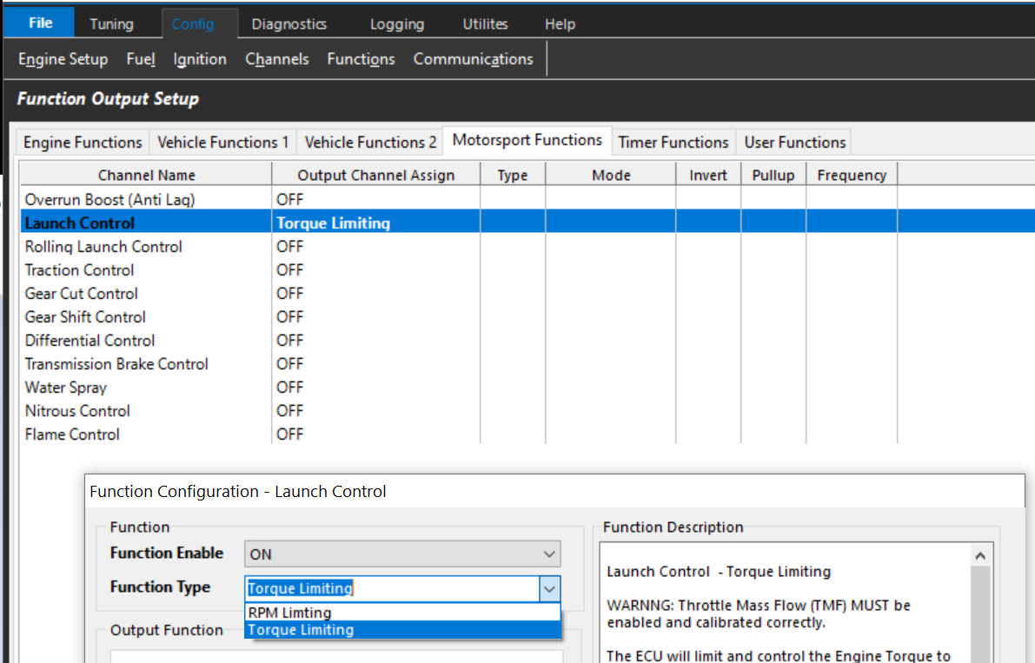Open the Utilites tab
Screen dimensions: 1035x663
[x=485, y=24]
